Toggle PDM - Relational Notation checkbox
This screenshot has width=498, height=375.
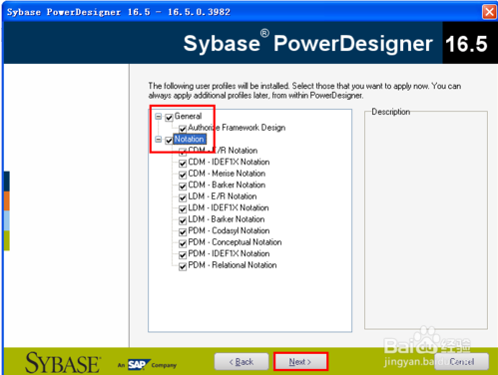coord(183,266)
